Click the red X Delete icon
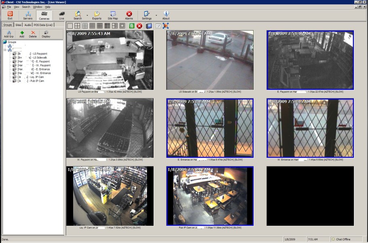368x243 pixels. [x=33, y=34]
